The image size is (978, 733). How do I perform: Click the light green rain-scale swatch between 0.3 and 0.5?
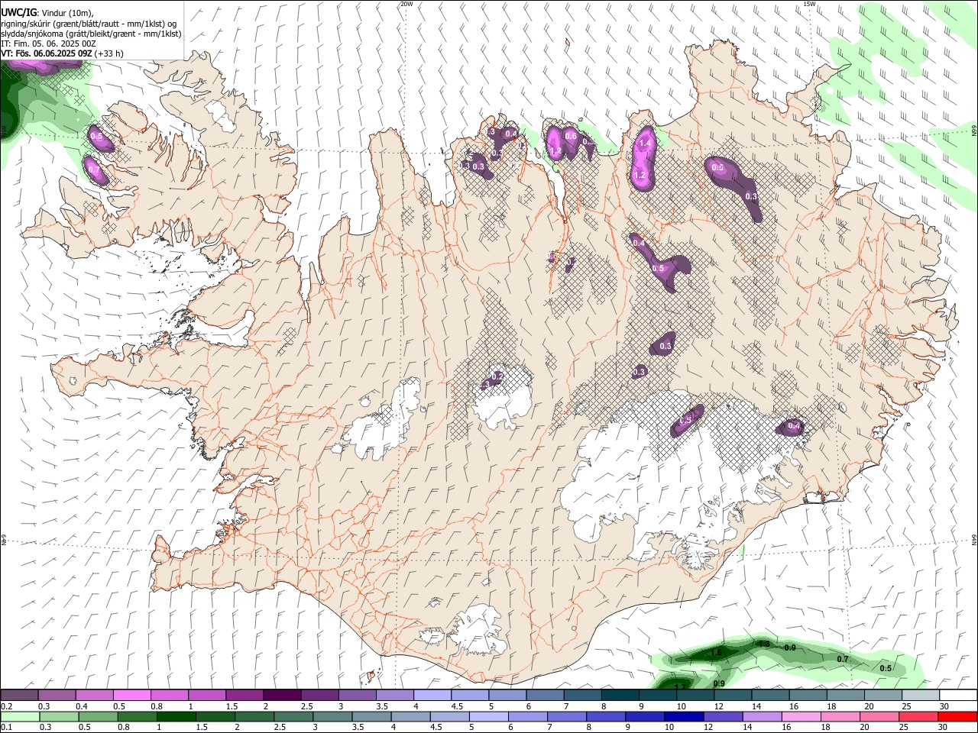click(59, 716)
